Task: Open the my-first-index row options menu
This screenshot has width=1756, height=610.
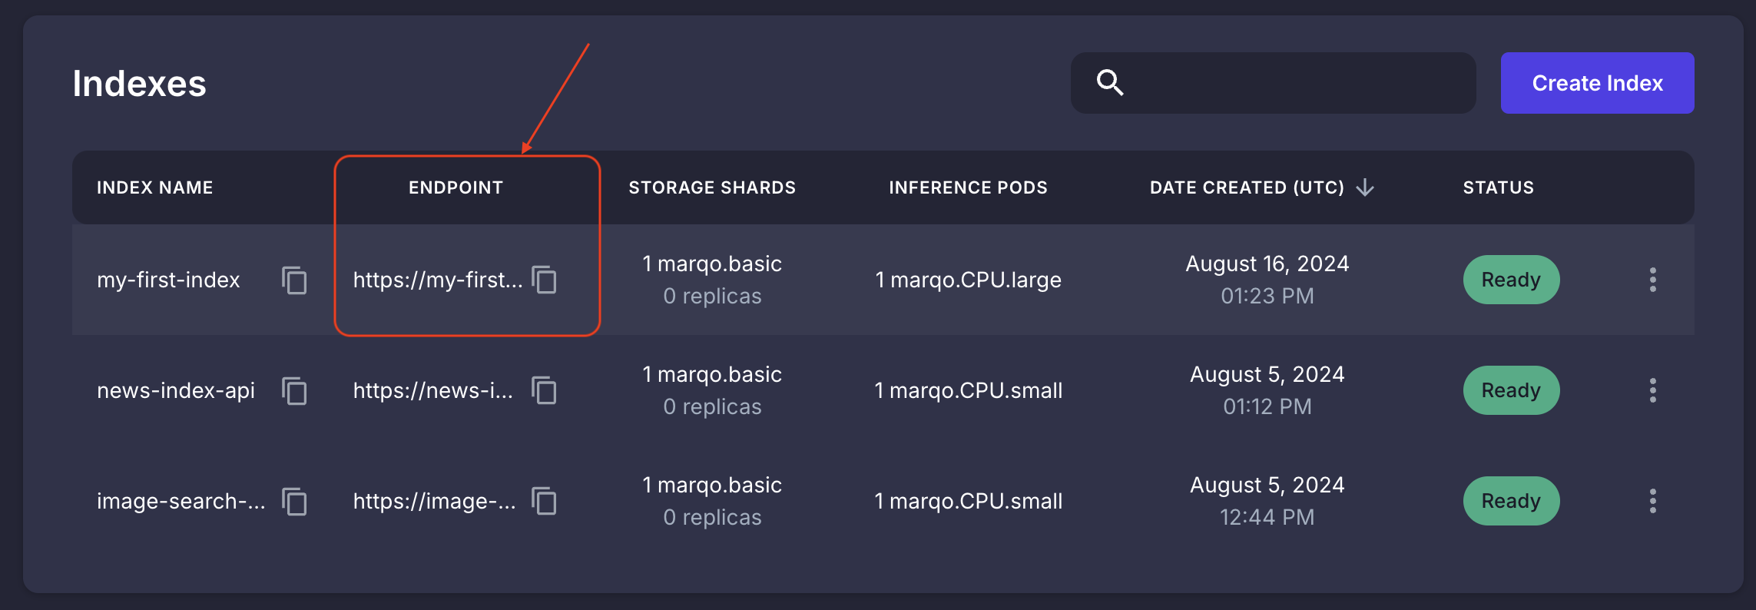Action: click(1652, 280)
